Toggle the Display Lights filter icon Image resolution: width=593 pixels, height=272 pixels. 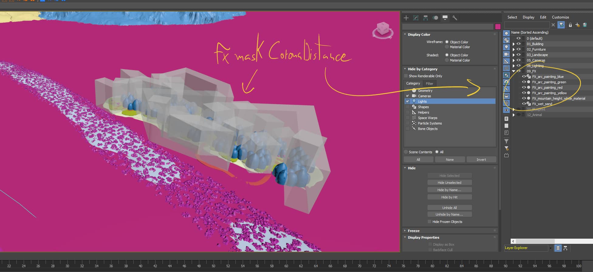pyautogui.click(x=506, y=47)
